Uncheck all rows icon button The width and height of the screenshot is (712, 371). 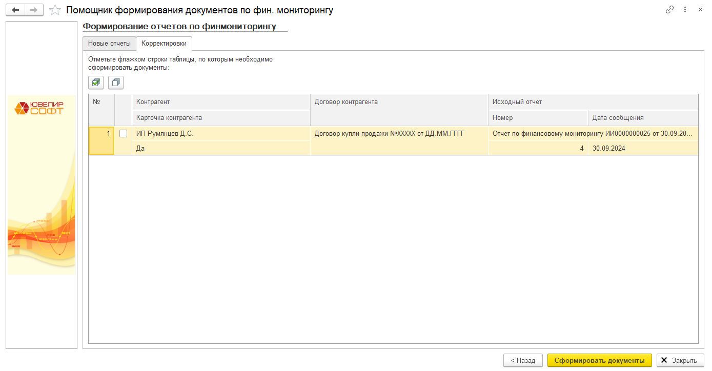tap(116, 82)
